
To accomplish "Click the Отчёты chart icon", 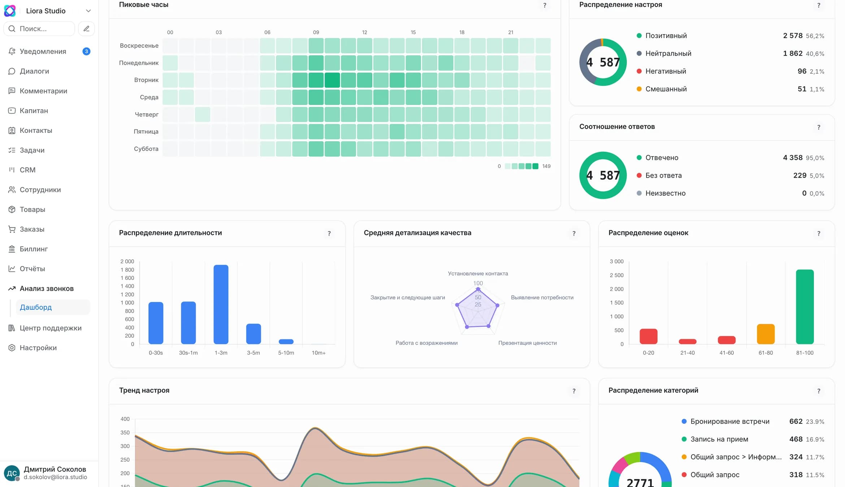I will [12, 269].
